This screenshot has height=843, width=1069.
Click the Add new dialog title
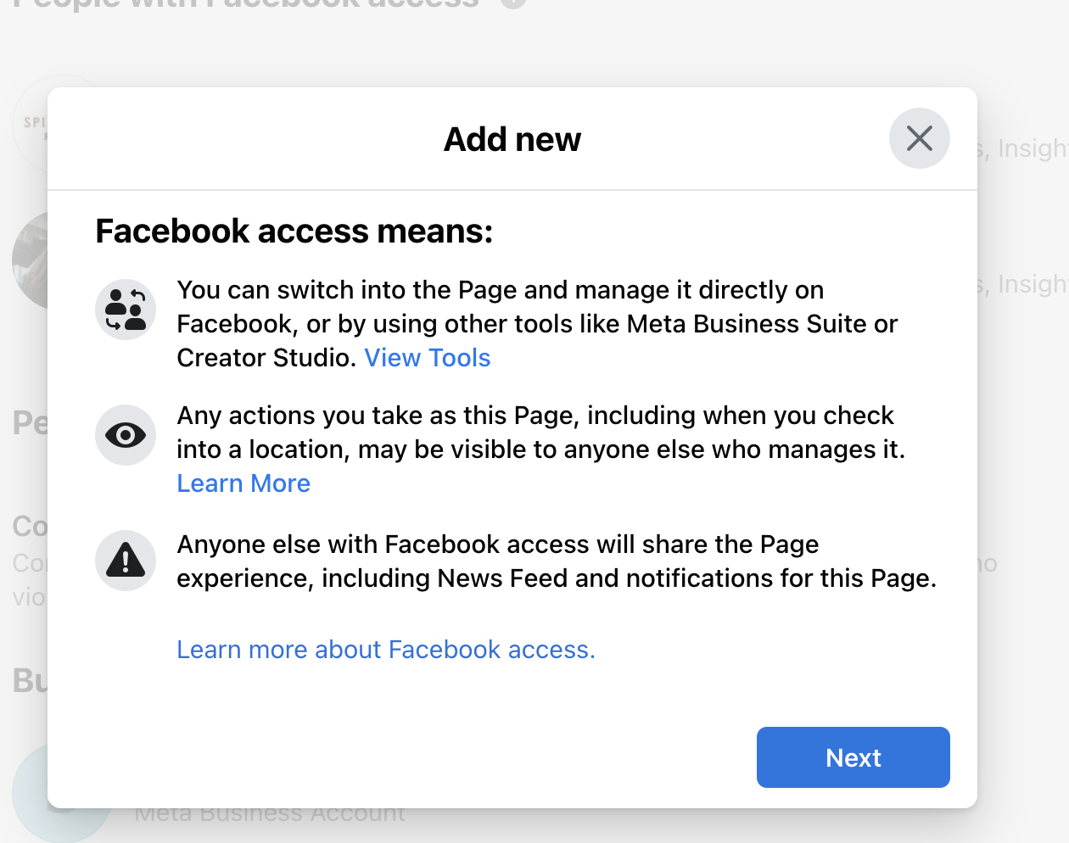coord(512,139)
